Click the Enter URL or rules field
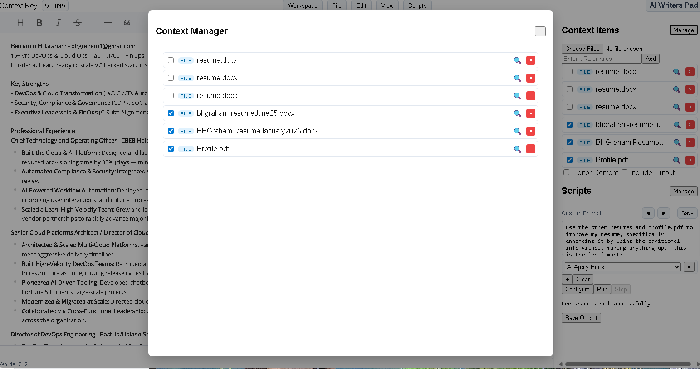700x369 pixels. coord(602,59)
